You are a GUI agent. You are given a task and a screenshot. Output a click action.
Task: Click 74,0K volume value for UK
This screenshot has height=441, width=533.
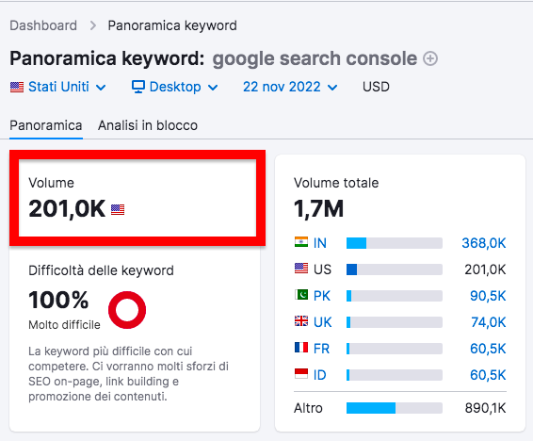coord(489,322)
